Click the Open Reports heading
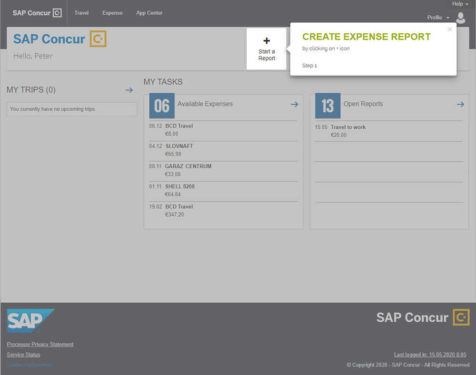476x375 pixels. [363, 104]
